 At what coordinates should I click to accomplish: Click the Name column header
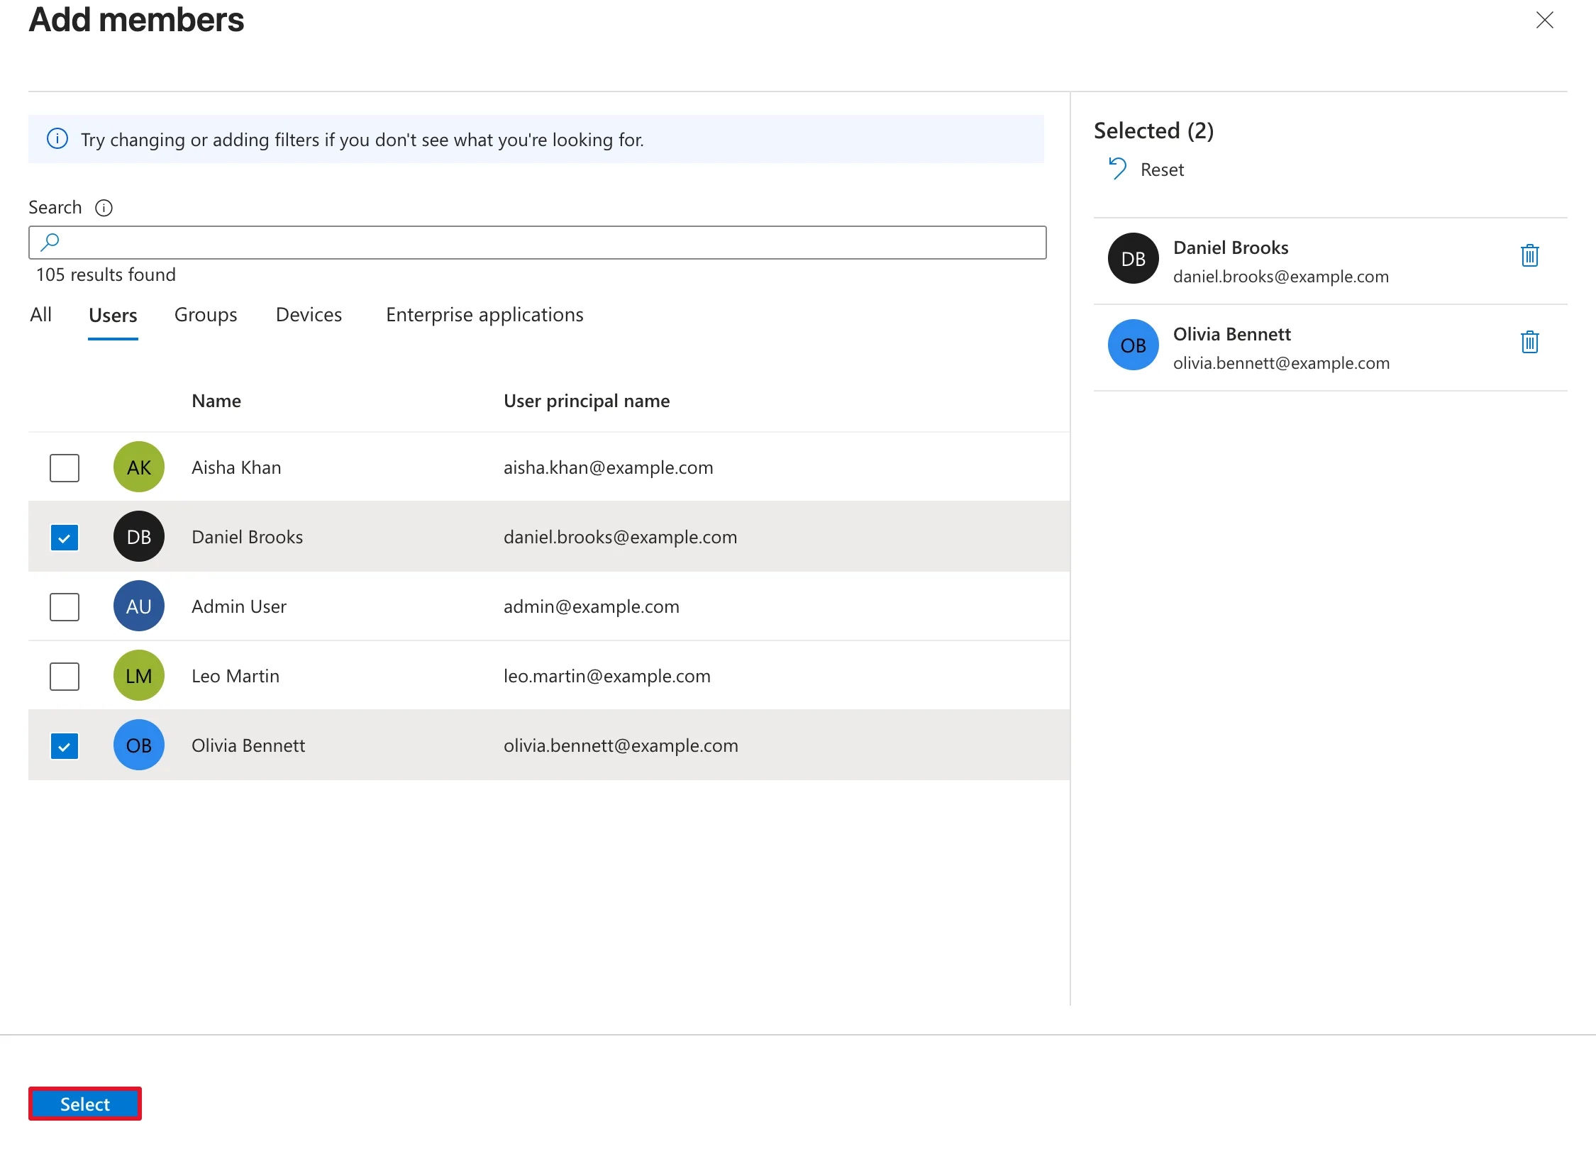[216, 401]
